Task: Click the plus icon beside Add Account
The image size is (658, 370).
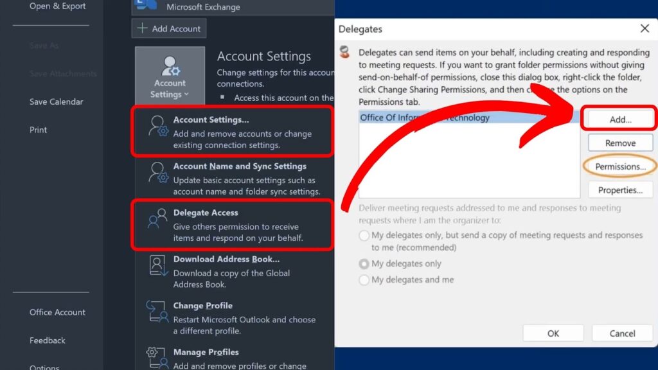Action: click(x=142, y=28)
